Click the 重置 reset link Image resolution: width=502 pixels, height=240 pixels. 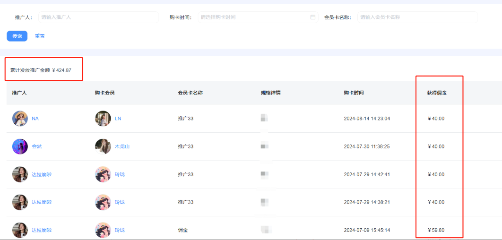click(40, 36)
